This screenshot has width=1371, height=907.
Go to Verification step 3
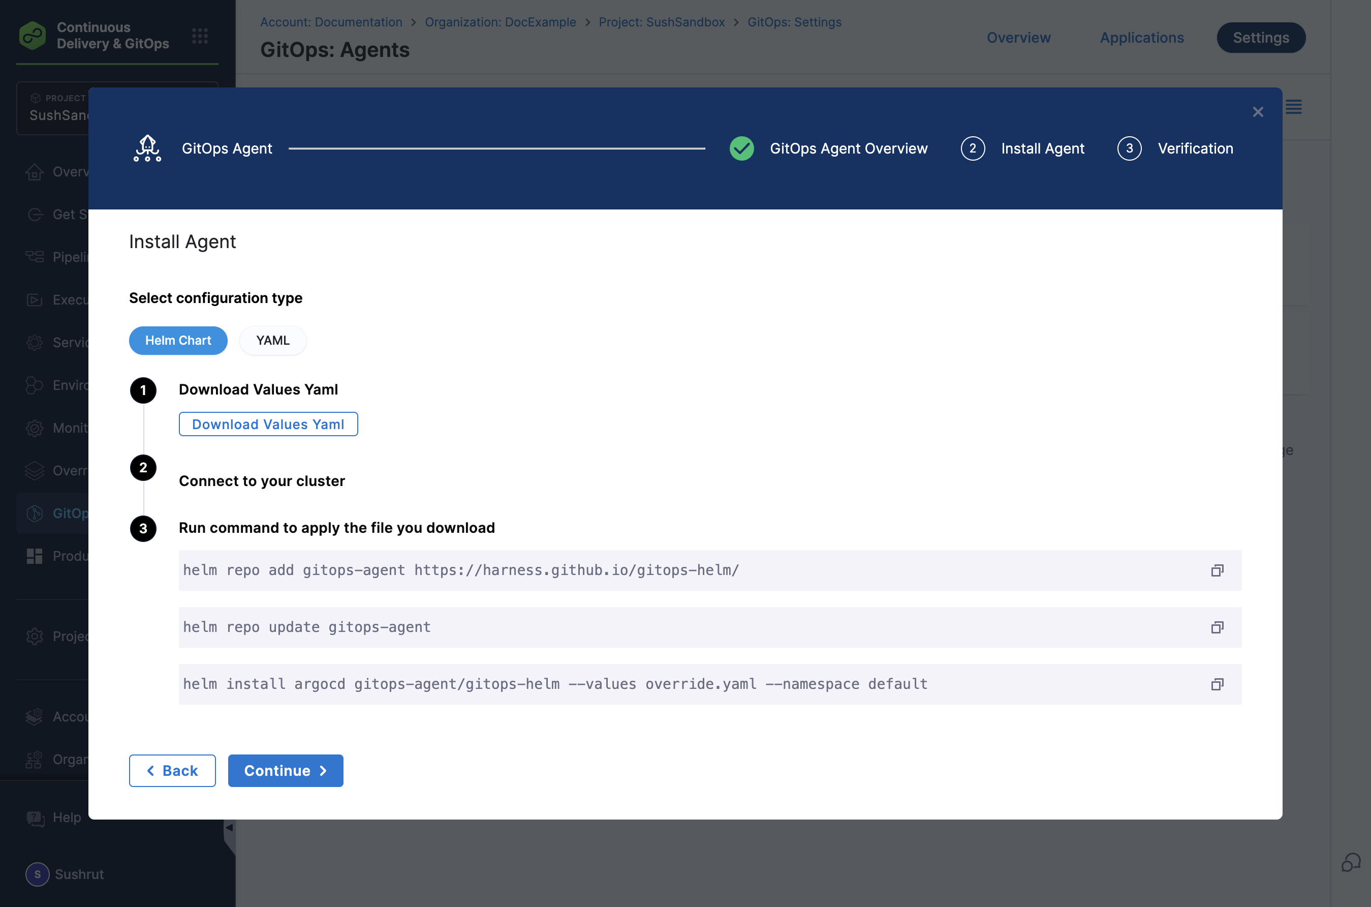click(1175, 148)
